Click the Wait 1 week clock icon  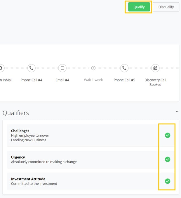93,68
